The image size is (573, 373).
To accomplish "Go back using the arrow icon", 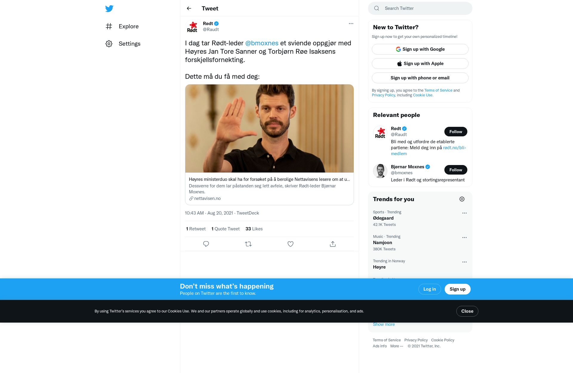I will pyautogui.click(x=189, y=8).
